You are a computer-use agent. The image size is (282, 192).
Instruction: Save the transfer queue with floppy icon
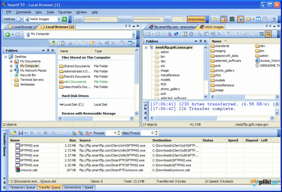21,133
